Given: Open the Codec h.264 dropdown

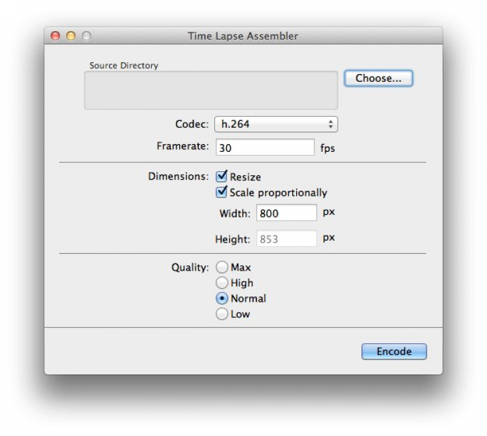Looking at the screenshot, I should coord(276,124).
